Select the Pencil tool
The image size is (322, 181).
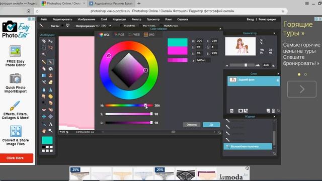[x=44, y=62]
